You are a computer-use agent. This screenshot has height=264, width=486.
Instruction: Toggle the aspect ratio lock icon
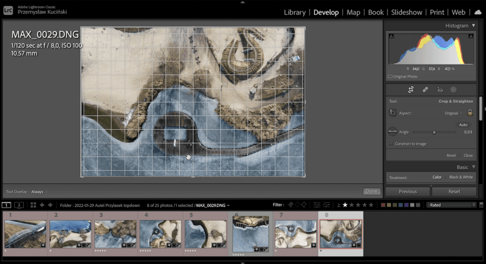470,113
